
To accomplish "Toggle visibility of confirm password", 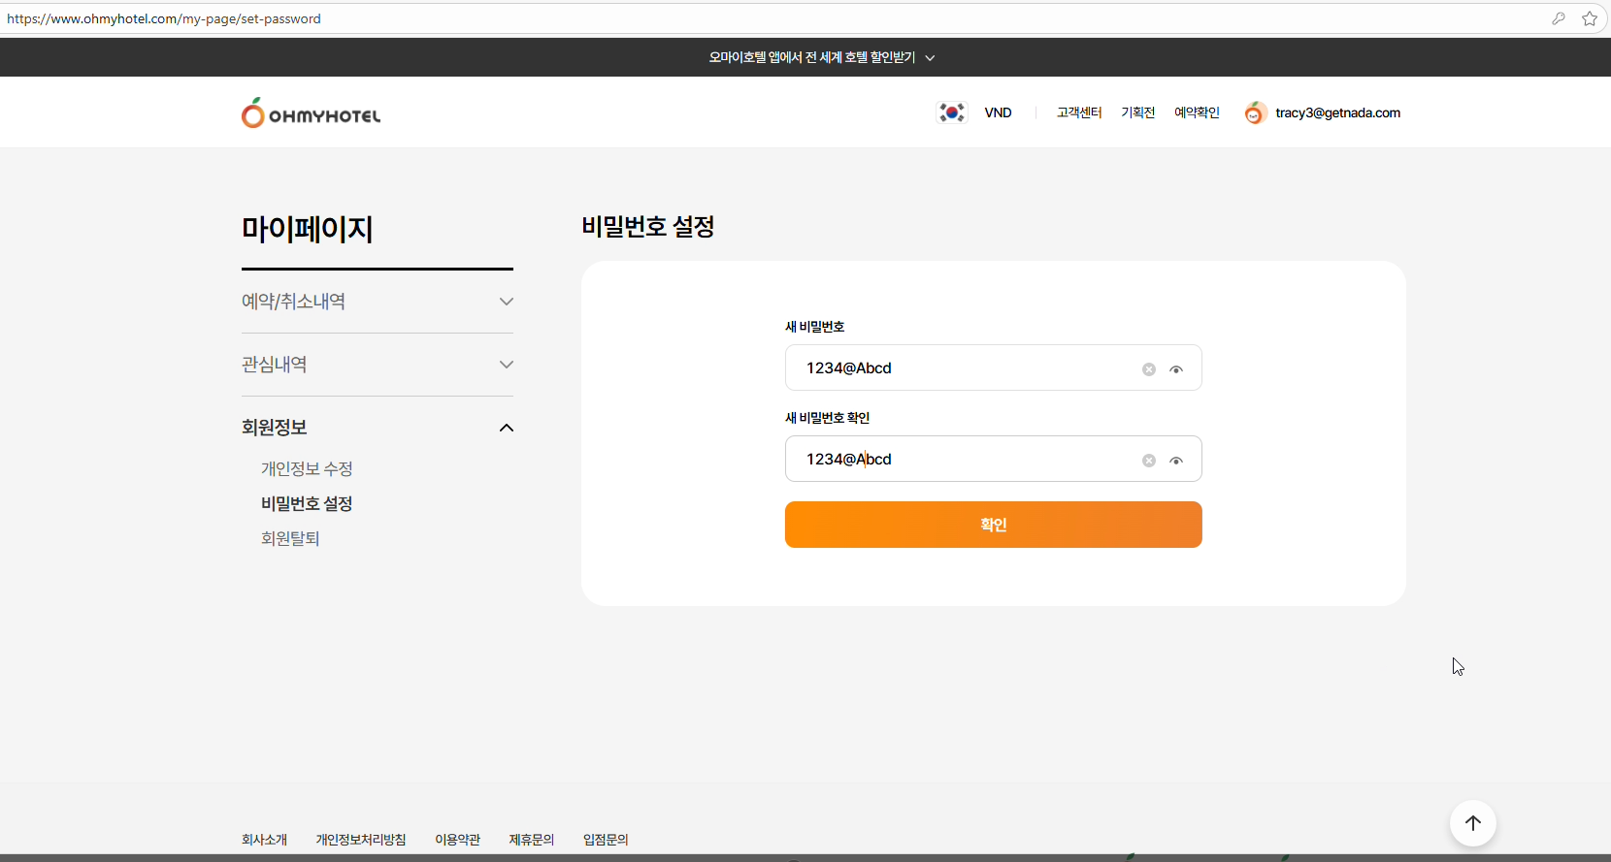I will pyautogui.click(x=1176, y=461).
